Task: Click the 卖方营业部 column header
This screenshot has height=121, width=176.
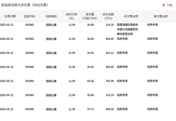Action: coord(161,16)
